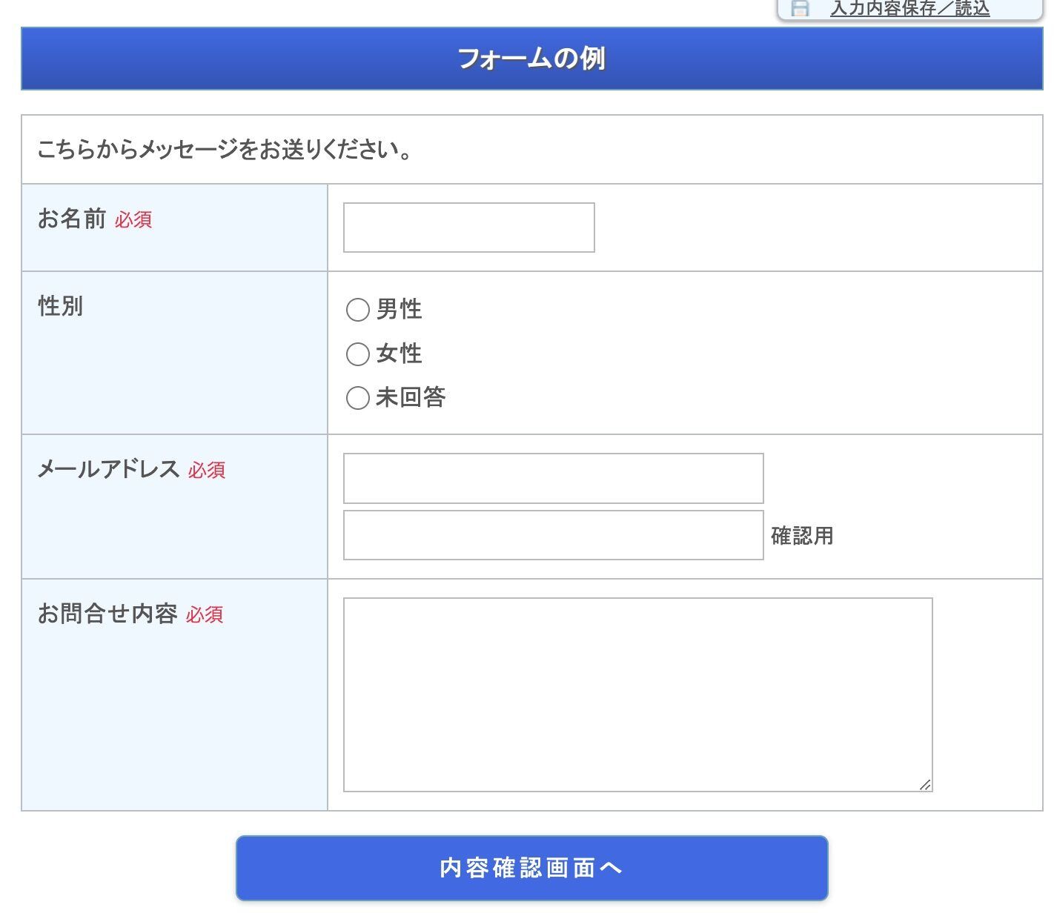Click the フォームの例 header banner

531,59
